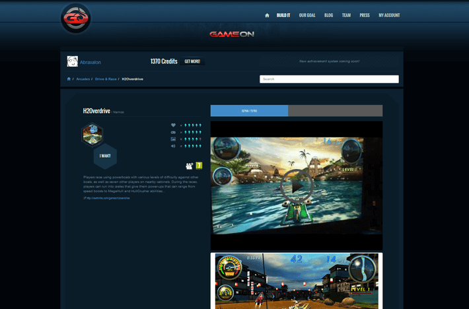Click the green age rating 7 badge
Image resolution: width=469 pixels, height=309 pixels.
click(x=199, y=166)
